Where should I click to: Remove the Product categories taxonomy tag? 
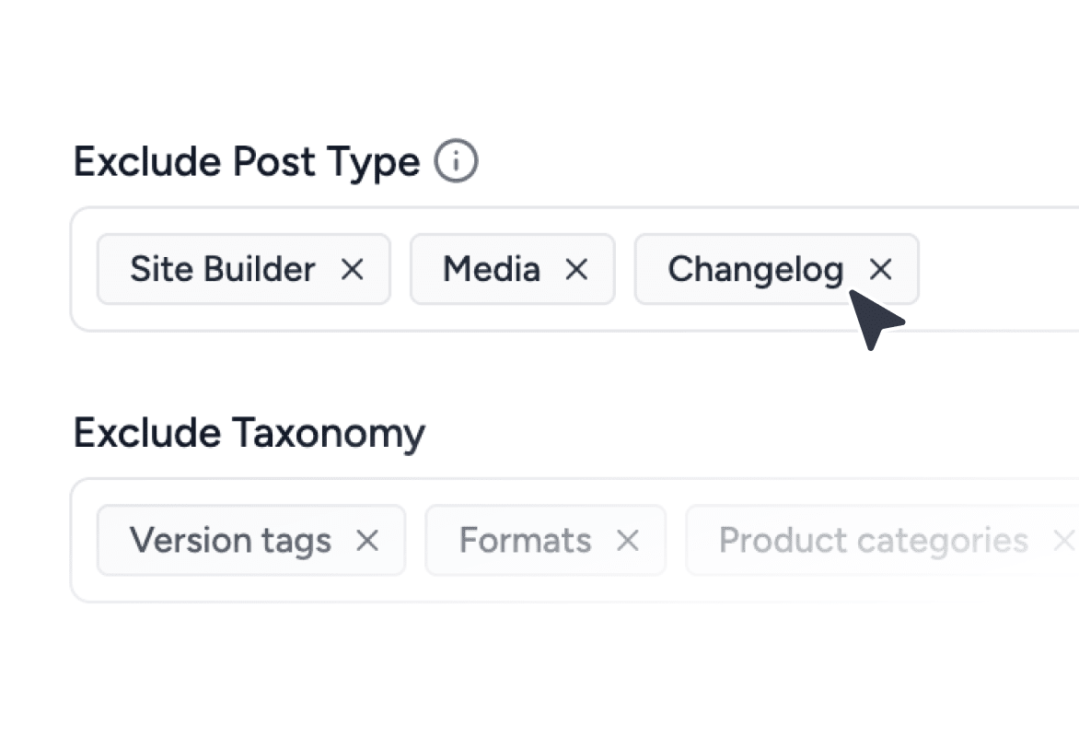click(1064, 541)
